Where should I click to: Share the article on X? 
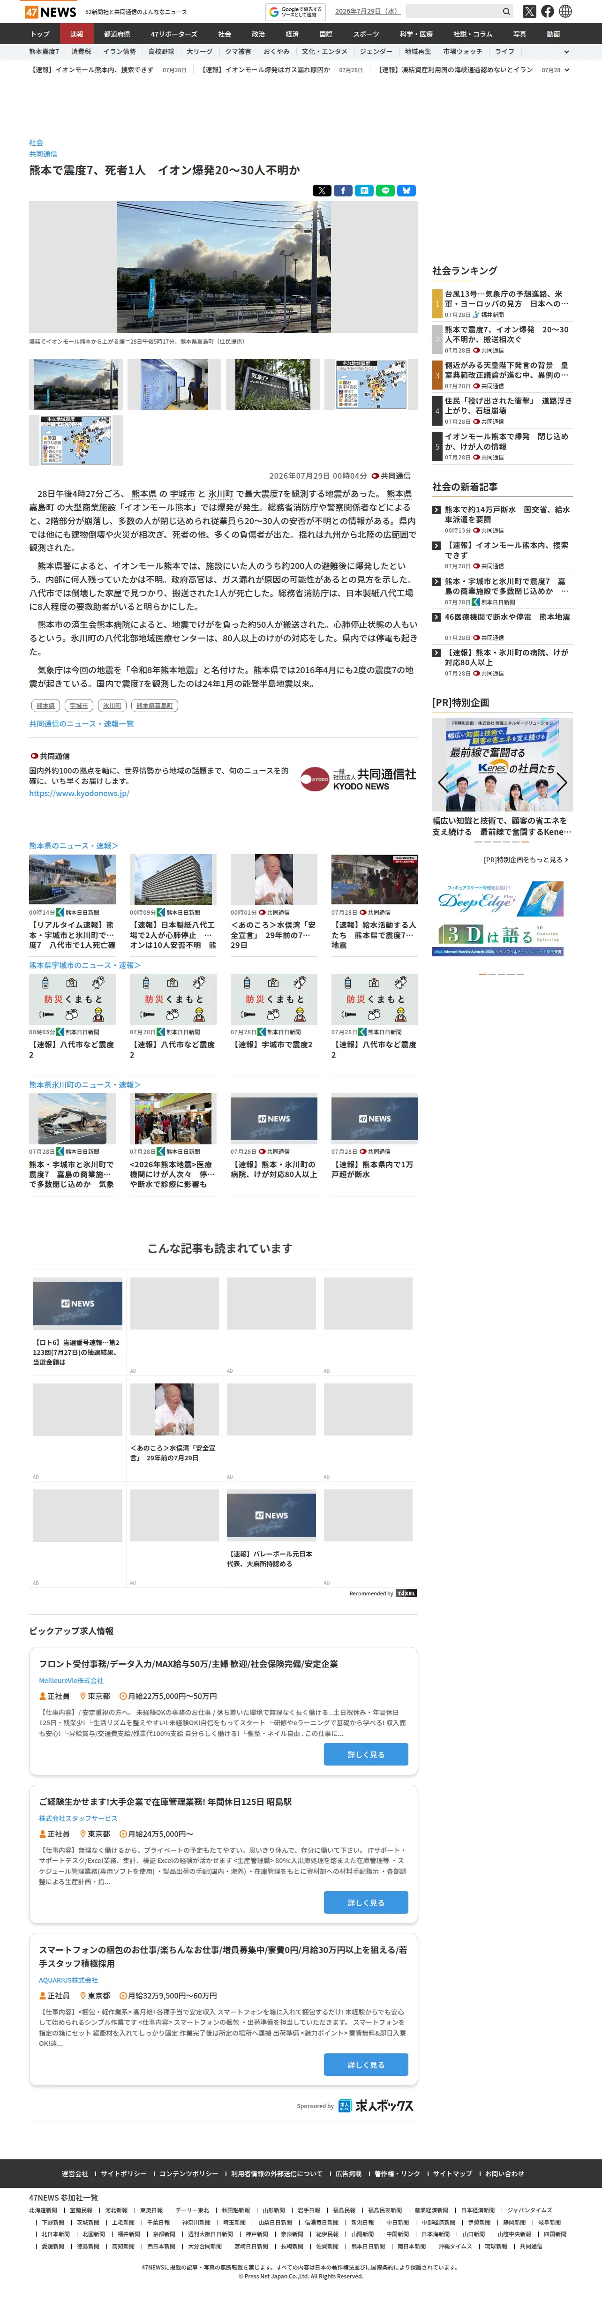[x=322, y=191]
